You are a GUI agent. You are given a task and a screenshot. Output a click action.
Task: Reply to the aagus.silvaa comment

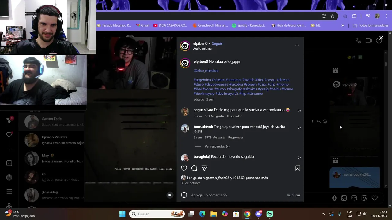234,116
